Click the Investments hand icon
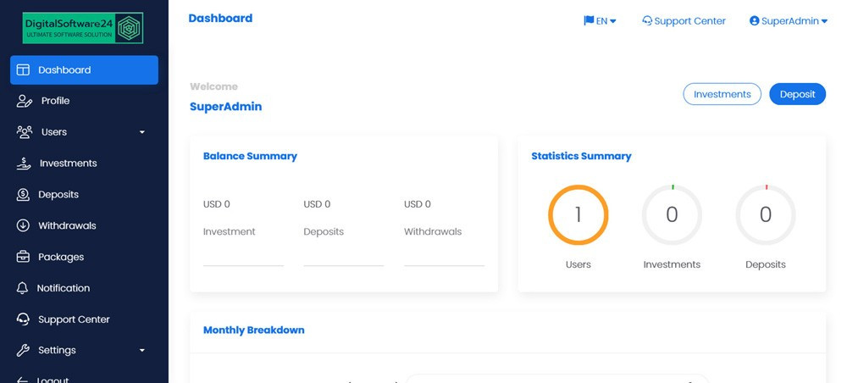 (x=24, y=164)
